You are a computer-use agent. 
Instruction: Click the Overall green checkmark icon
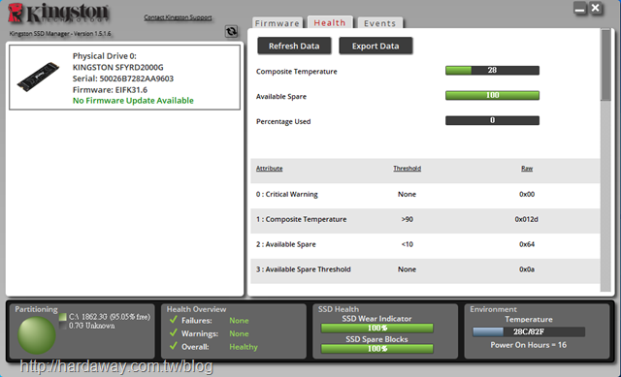point(173,346)
